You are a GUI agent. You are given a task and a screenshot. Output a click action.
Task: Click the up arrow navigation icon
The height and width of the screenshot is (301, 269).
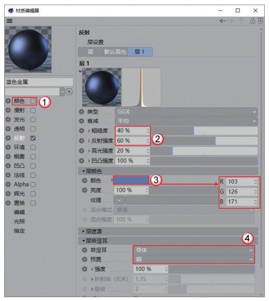point(241,21)
